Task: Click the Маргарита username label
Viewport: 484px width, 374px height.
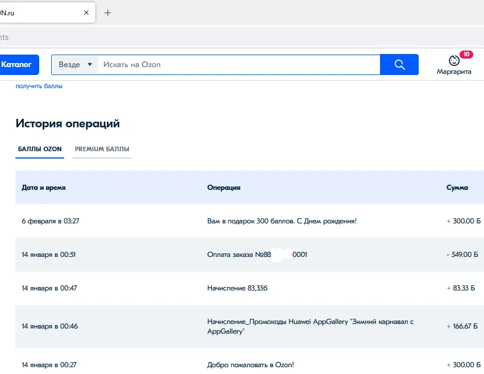Action: tap(454, 72)
